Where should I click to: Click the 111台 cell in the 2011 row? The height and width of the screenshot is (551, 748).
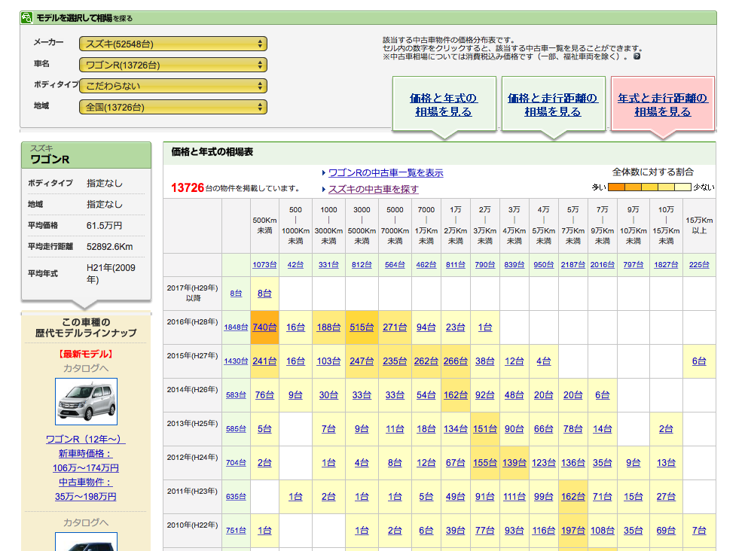tap(514, 497)
